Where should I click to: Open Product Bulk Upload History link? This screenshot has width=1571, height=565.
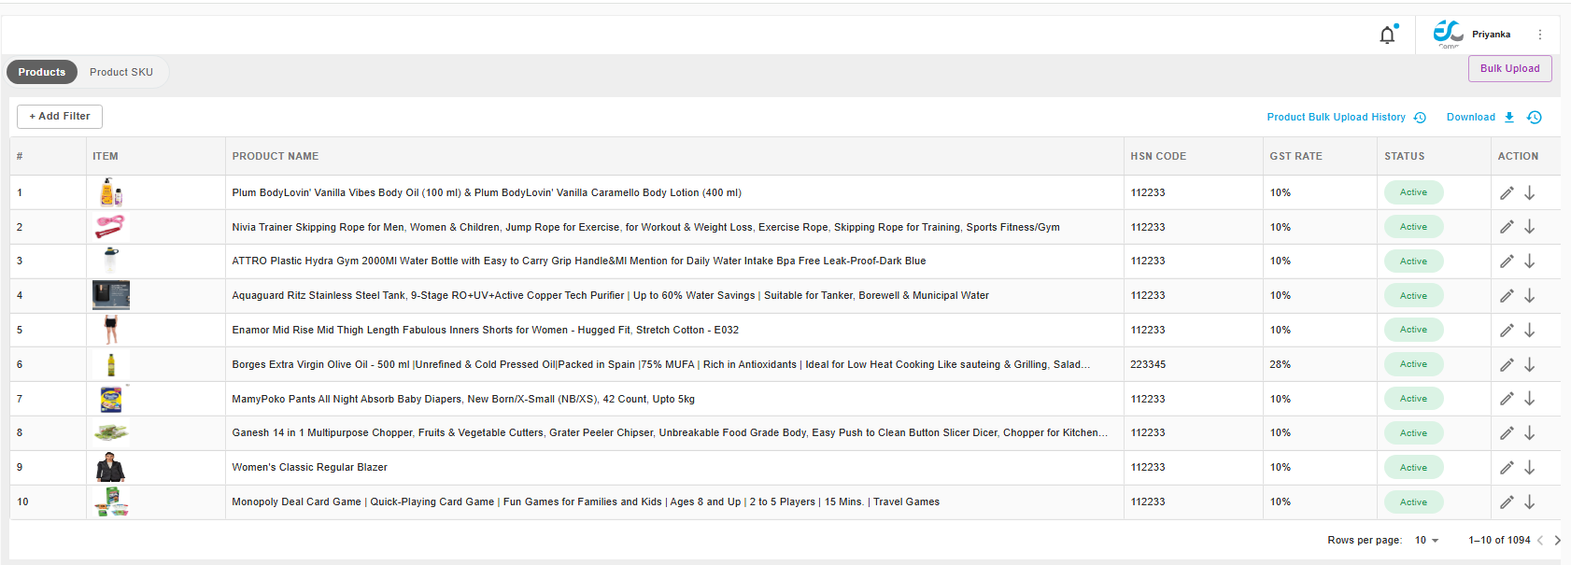click(1336, 117)
